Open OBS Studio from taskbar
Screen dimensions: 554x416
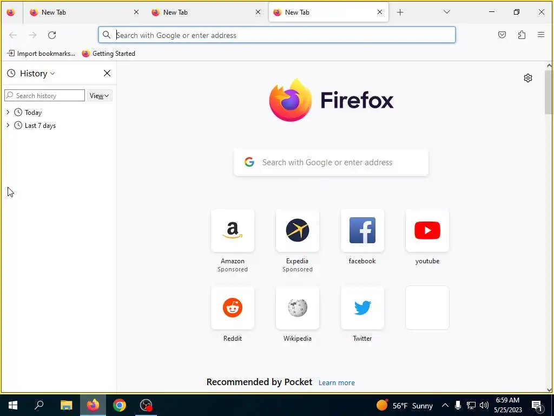146,405
